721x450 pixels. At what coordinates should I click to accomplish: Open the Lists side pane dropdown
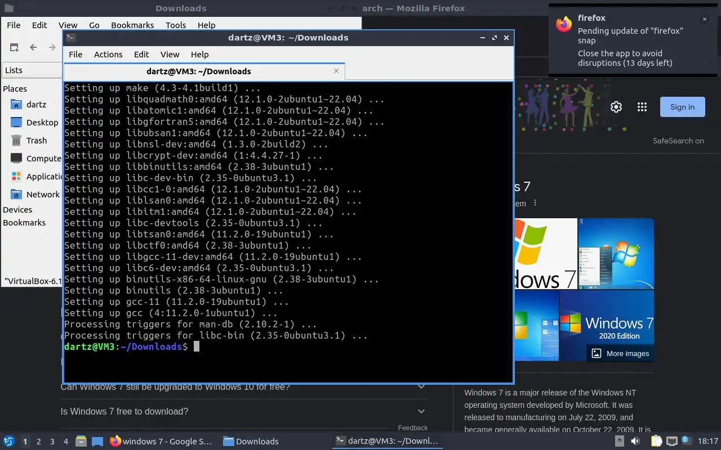pos(32,70)
